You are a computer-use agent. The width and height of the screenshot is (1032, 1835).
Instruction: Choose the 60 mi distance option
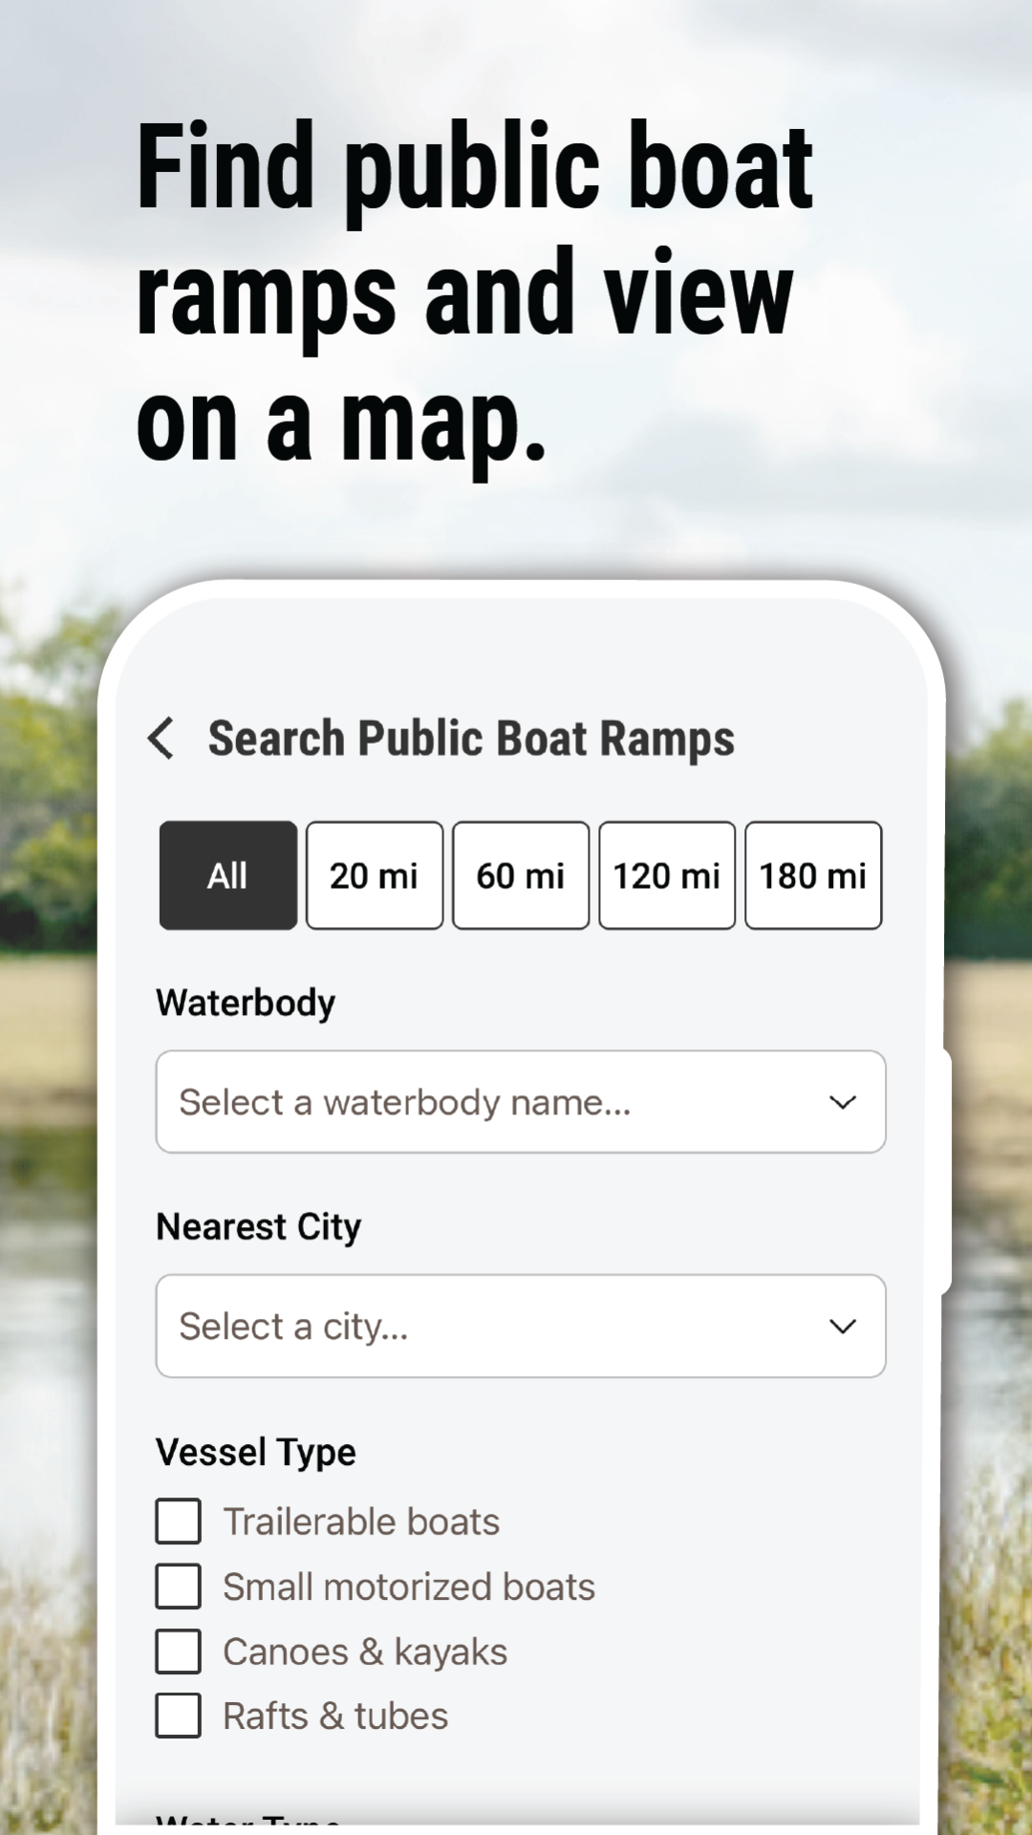521,875
